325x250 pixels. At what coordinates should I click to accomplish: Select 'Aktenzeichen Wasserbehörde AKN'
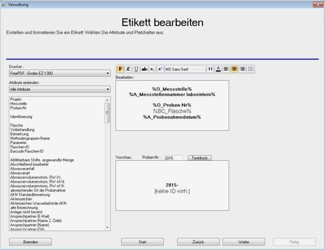click(38, 203)
